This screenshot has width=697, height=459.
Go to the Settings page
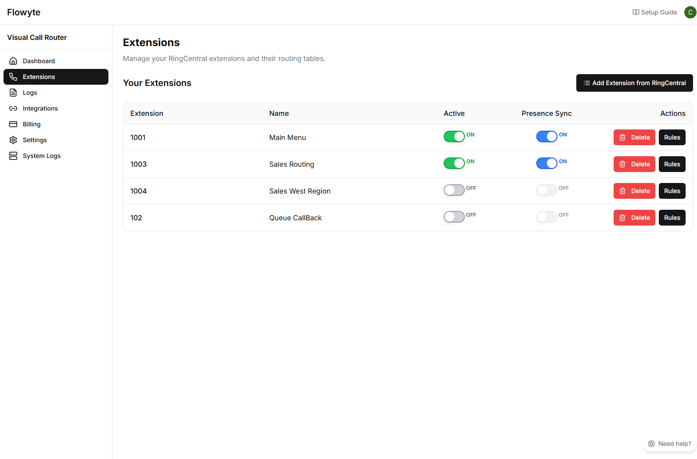click(35, 140)
